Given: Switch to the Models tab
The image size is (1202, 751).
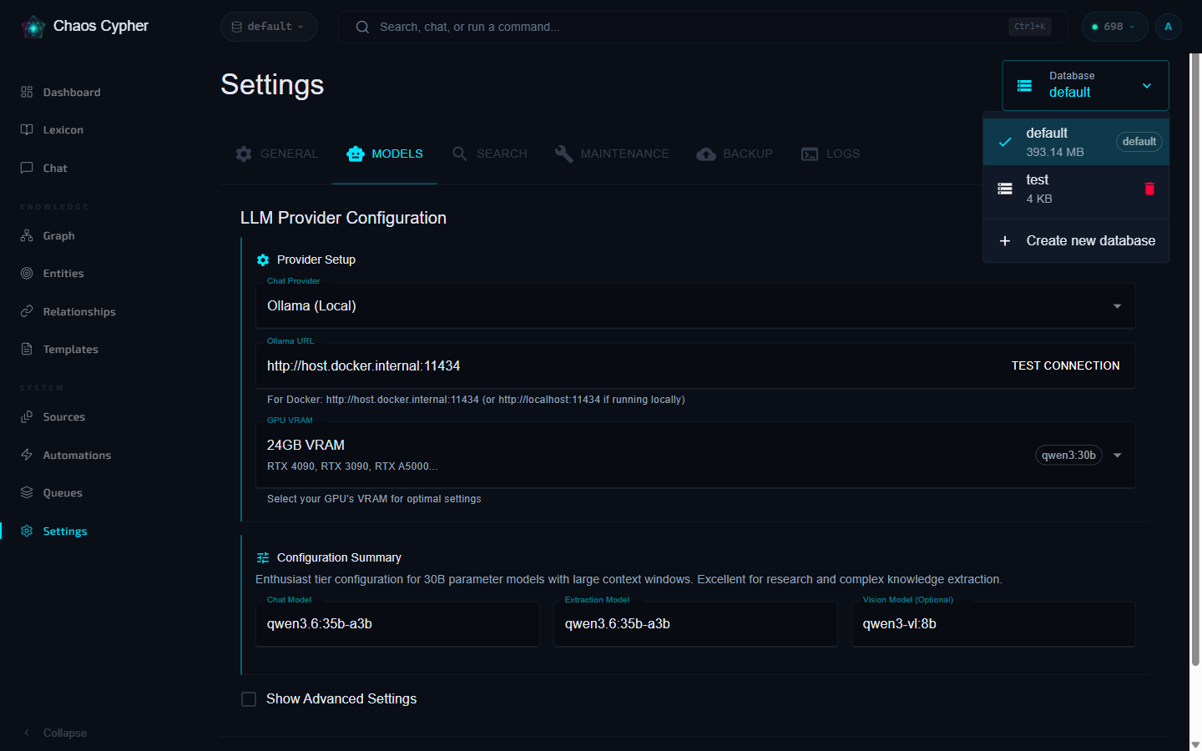Looking at the screenshot, I should 385,154.
